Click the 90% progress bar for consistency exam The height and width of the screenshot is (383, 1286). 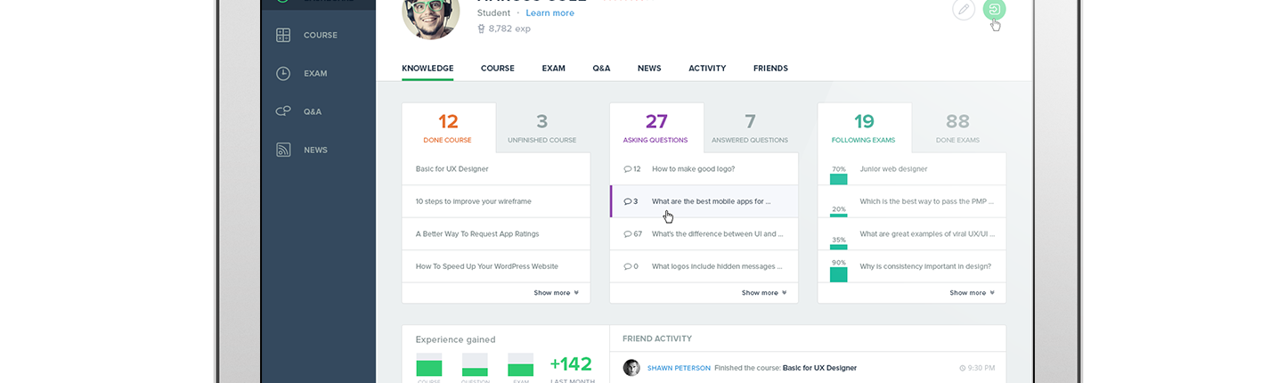838,274
